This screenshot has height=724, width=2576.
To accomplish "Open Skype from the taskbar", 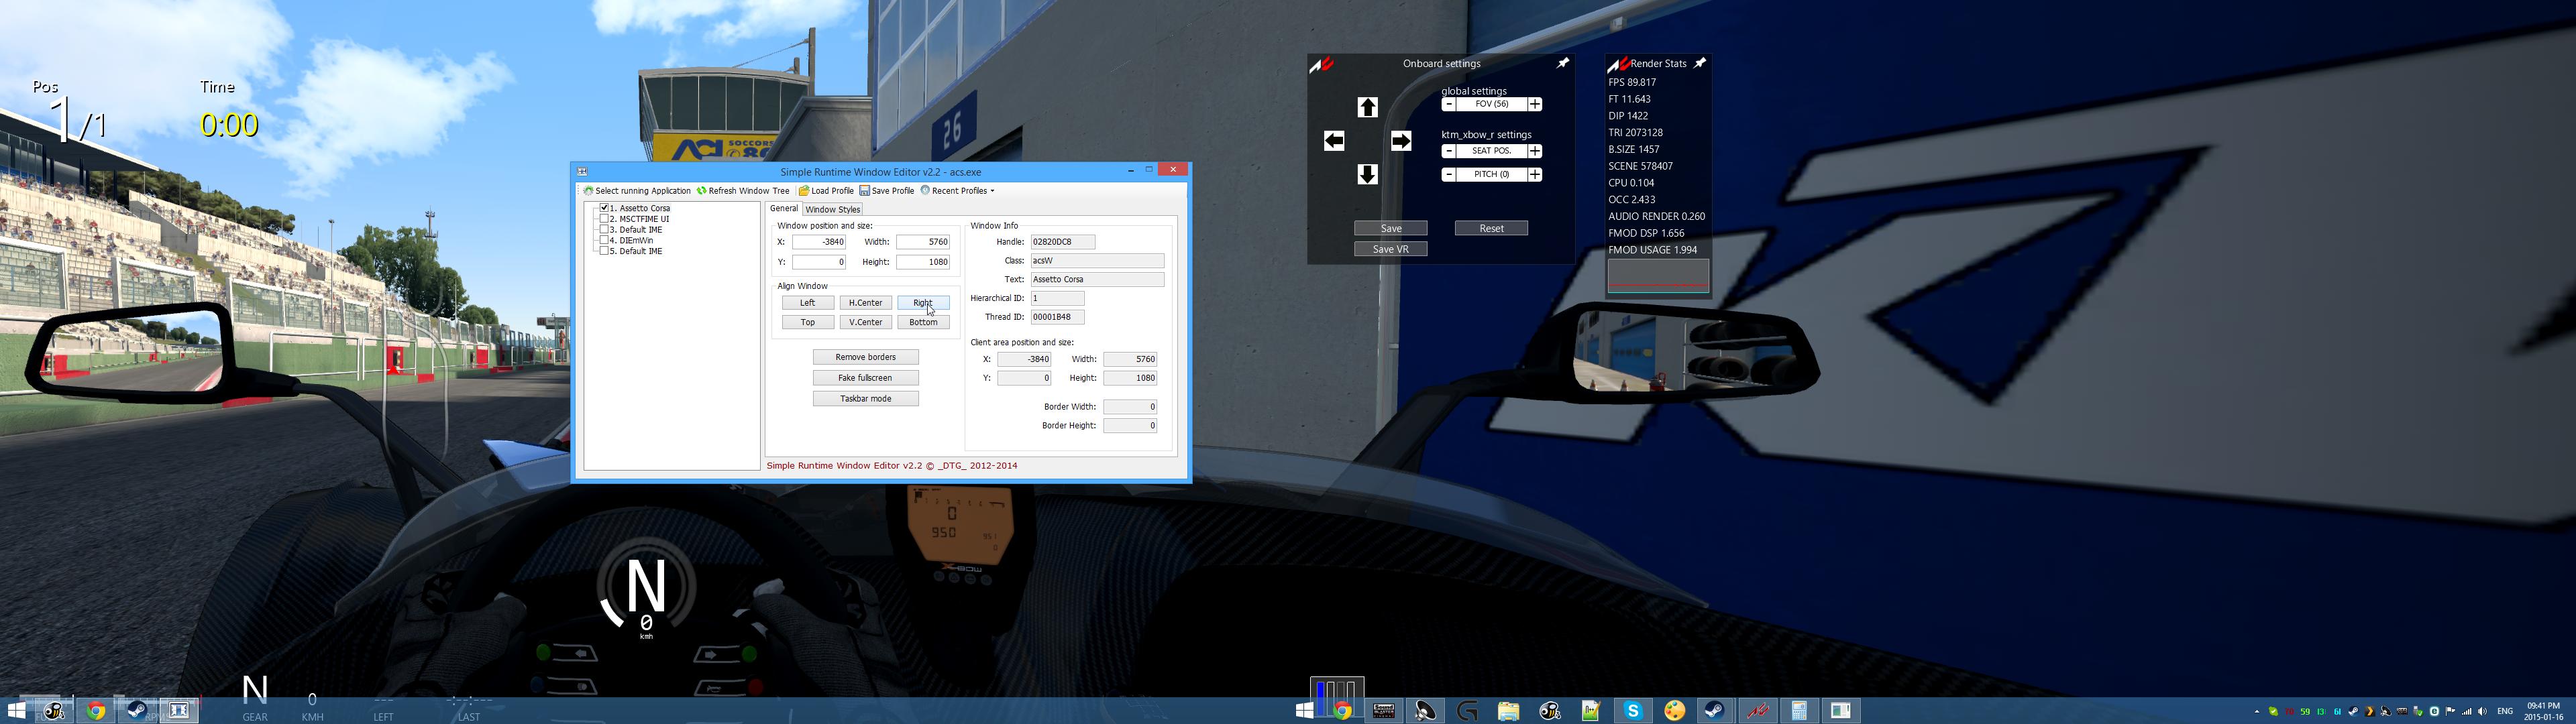I will tap(1633, 711).
